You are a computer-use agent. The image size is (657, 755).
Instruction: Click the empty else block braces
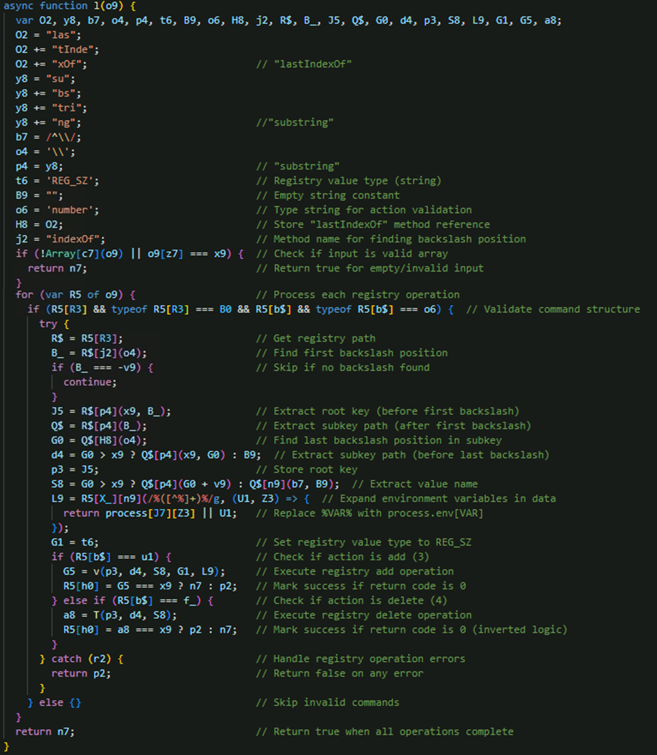(75, 702)
